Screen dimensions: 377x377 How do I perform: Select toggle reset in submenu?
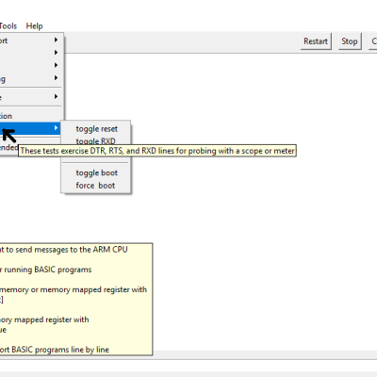tap(96, 129)
